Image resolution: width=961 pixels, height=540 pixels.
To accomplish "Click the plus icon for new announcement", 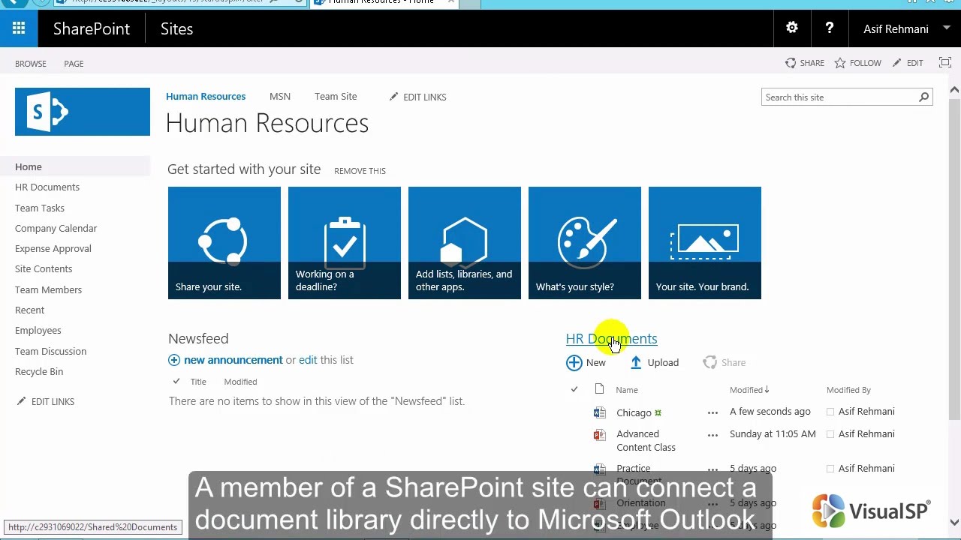I will click(174, 360).
